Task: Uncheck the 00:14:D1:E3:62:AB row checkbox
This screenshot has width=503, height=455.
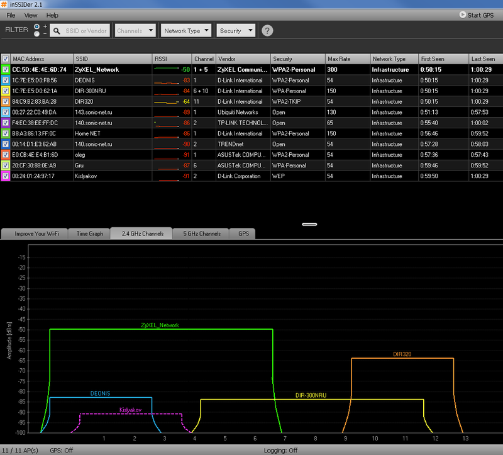Action: click(6, 144)
